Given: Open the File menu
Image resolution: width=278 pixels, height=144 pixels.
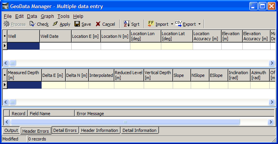Looking at the screenshot, I should [x=7, y=16].
